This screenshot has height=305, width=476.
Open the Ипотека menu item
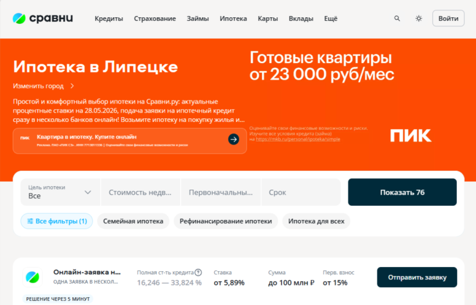[233, 18]
